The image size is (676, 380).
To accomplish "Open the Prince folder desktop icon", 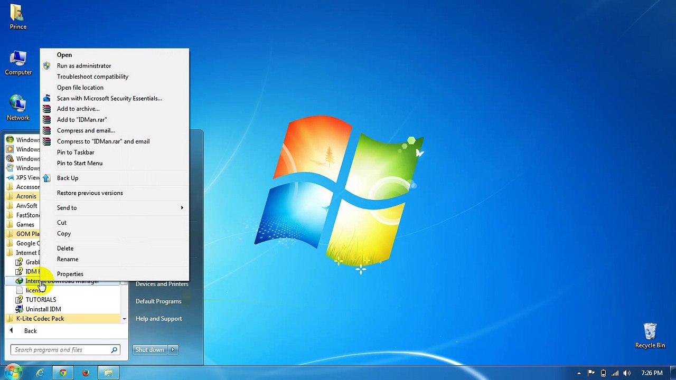I will (x=18, y=17).
